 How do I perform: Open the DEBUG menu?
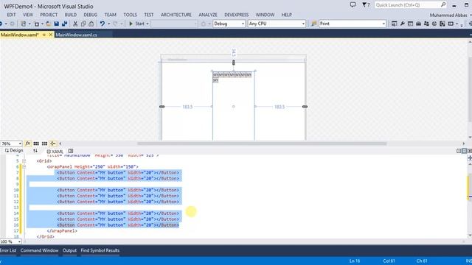[90, 15]
